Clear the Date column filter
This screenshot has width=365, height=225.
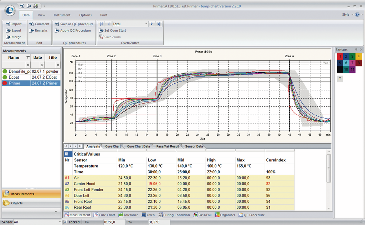tap(42, 65)
